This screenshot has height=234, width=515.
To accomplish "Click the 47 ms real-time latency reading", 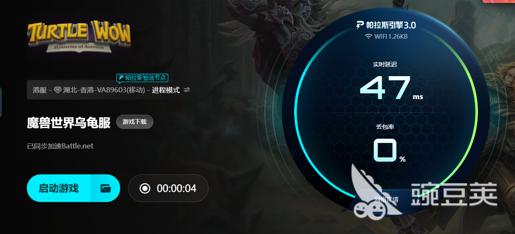I will click(x=391, y=88).
